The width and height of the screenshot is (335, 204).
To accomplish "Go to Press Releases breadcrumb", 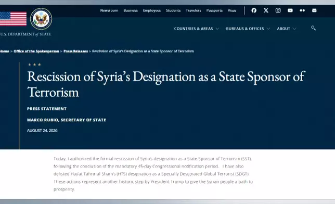I will point(75,52).
